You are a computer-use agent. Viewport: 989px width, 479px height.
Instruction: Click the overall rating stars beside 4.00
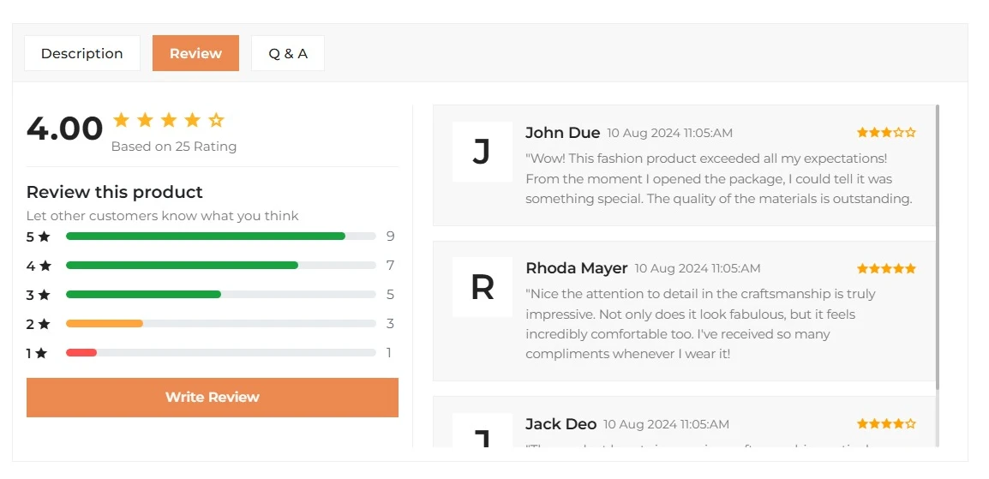[169, 120]
